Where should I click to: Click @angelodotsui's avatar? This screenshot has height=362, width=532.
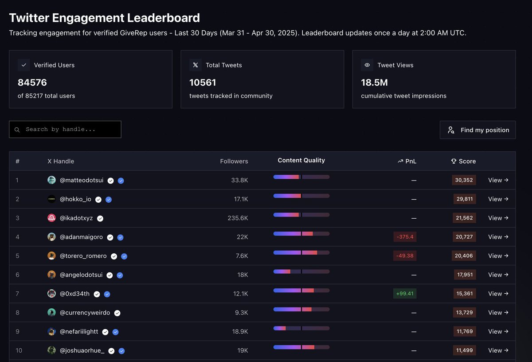click(51, 275)
